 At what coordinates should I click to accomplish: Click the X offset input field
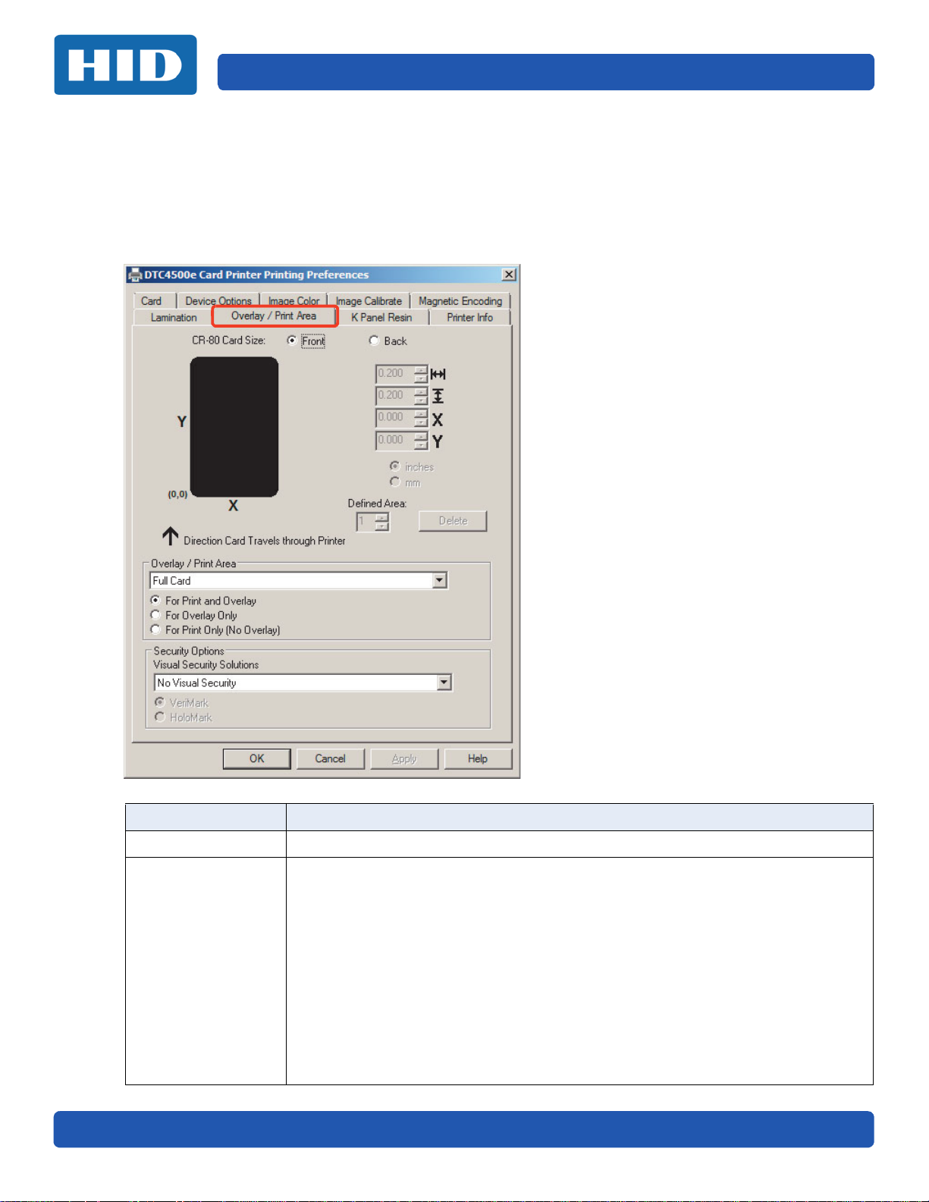tap(394, 418)
